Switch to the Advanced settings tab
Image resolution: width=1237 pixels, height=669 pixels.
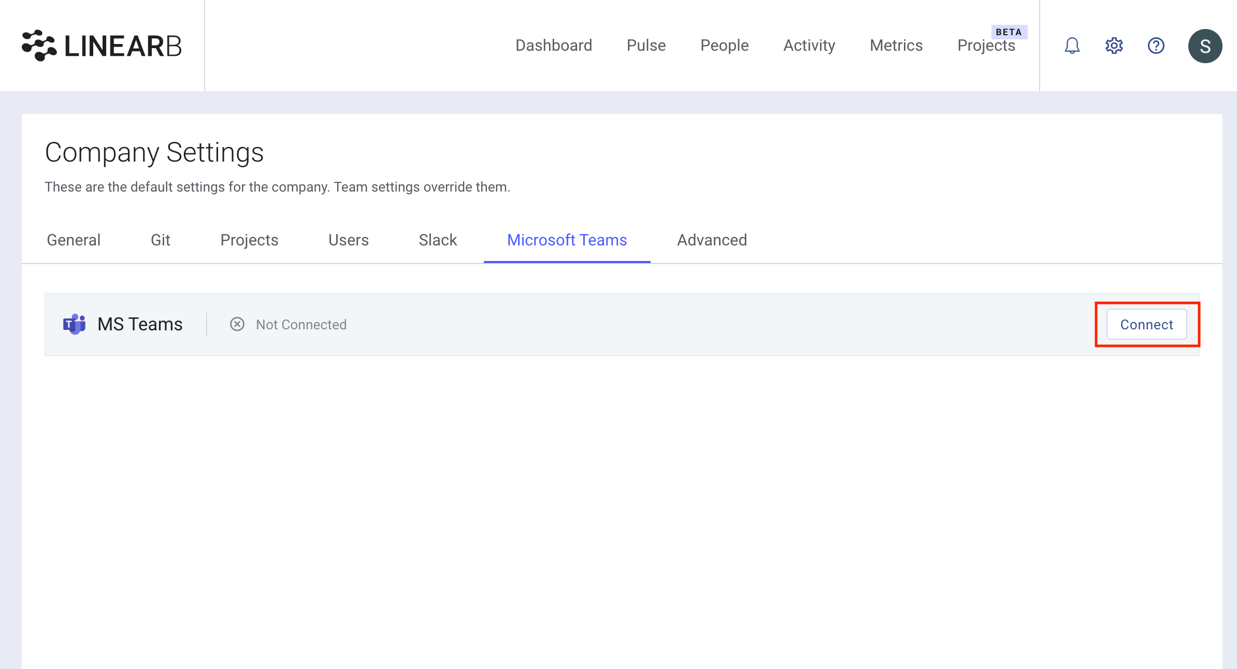point(712,240)
